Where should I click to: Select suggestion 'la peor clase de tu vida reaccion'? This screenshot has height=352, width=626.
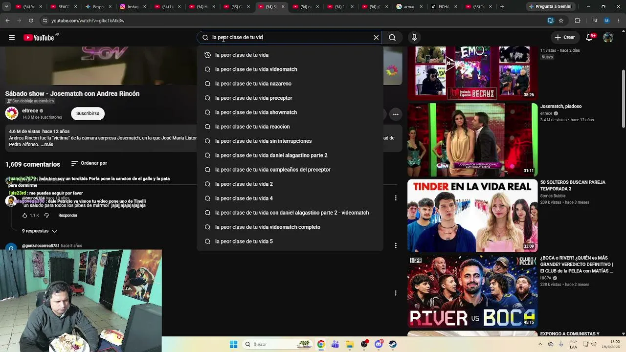click(x=290, y=127)
